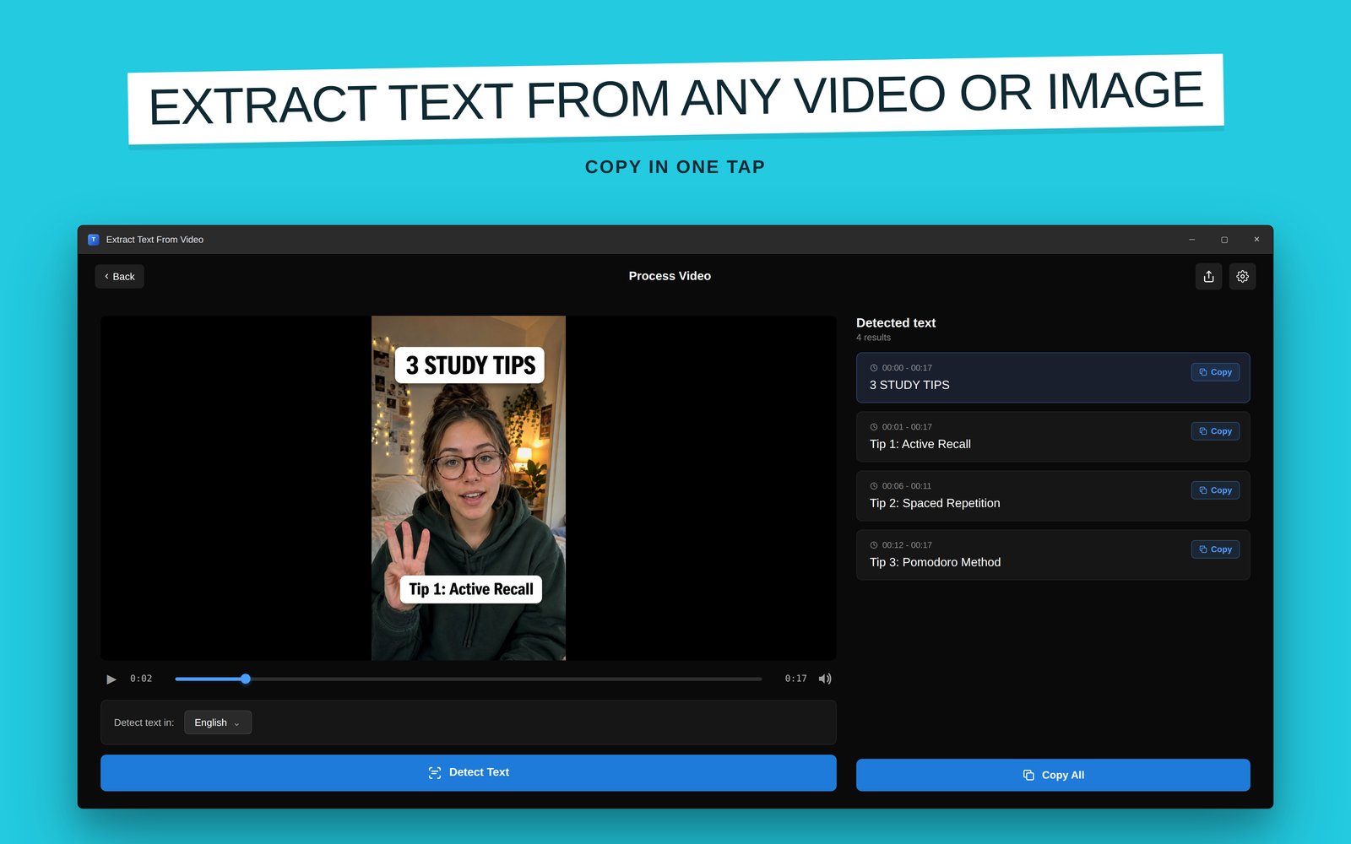This screenshot has width=1351, height=844.
Task: Select 'Tip 2: Spaced Repetition' result text
Action: pyautogui.click(x=935, y=503)
